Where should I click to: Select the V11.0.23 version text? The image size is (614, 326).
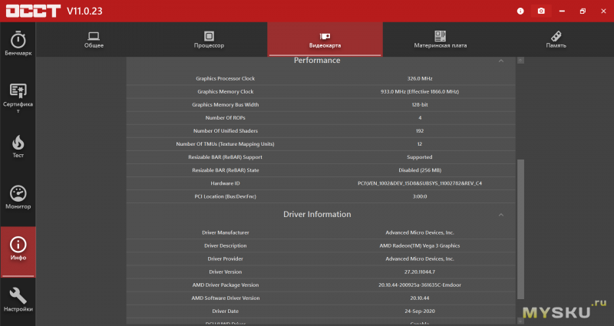84,11
